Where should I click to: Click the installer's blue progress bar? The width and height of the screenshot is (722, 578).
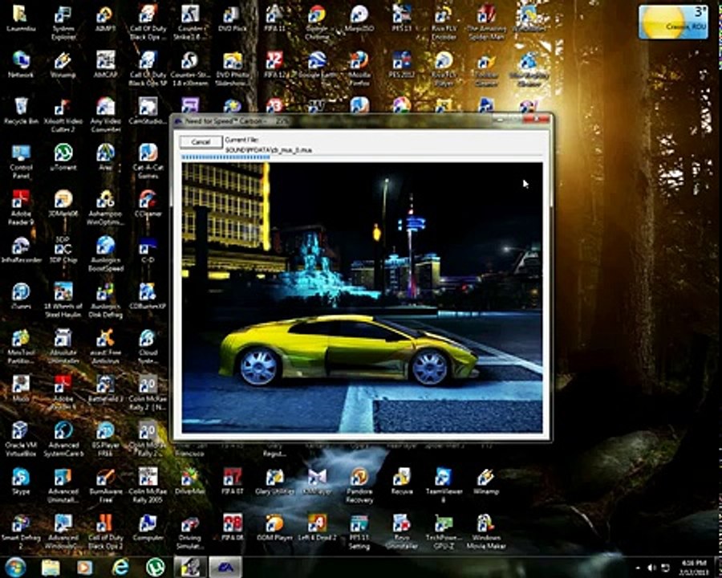tap(225, 157)
